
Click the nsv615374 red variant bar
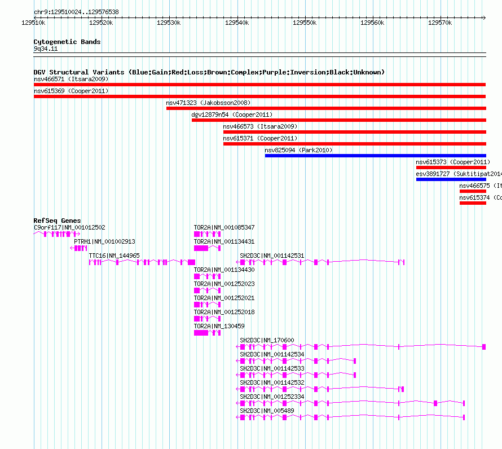click(x=473, y=203)
